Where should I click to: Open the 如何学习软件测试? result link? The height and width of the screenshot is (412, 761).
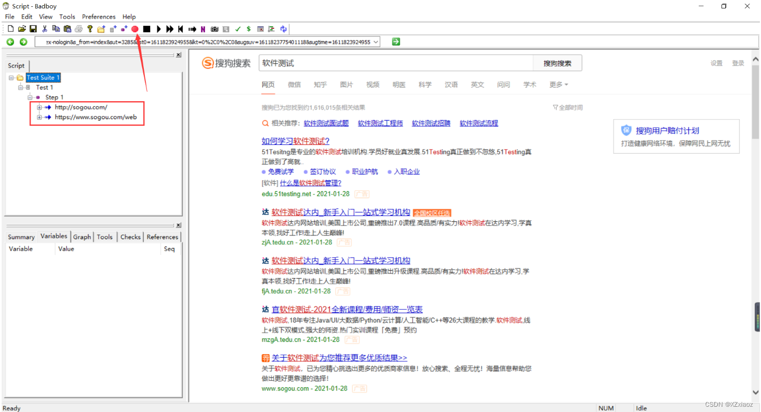(295, 141)
